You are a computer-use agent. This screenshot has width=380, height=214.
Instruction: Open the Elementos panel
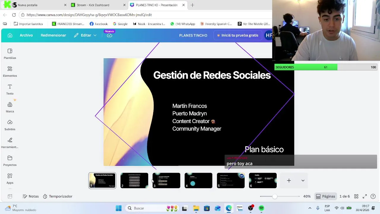click(x=10, y=72)
